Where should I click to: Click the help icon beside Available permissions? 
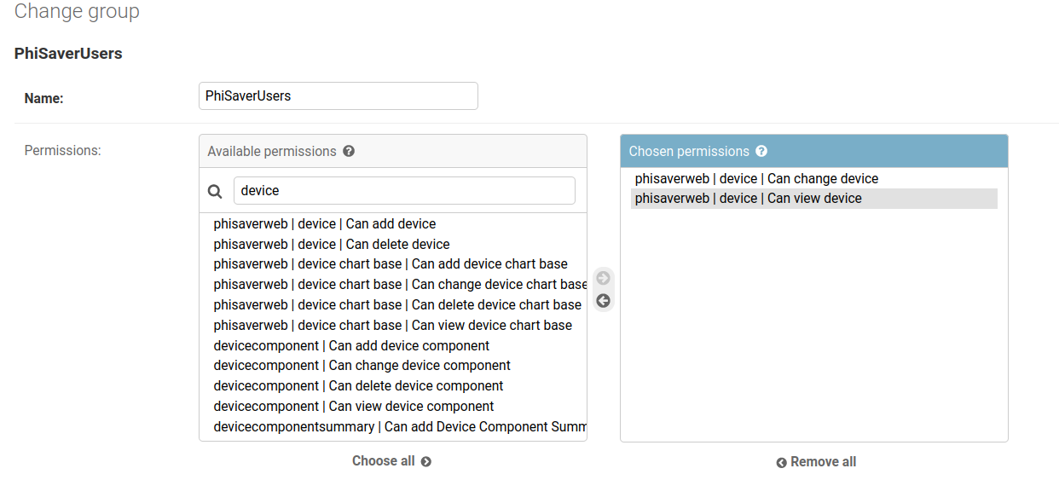pyautogui.click(x=349, y=151)
